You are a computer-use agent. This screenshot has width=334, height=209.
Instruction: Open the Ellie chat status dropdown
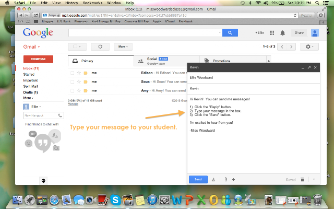[x=36, y=107]
